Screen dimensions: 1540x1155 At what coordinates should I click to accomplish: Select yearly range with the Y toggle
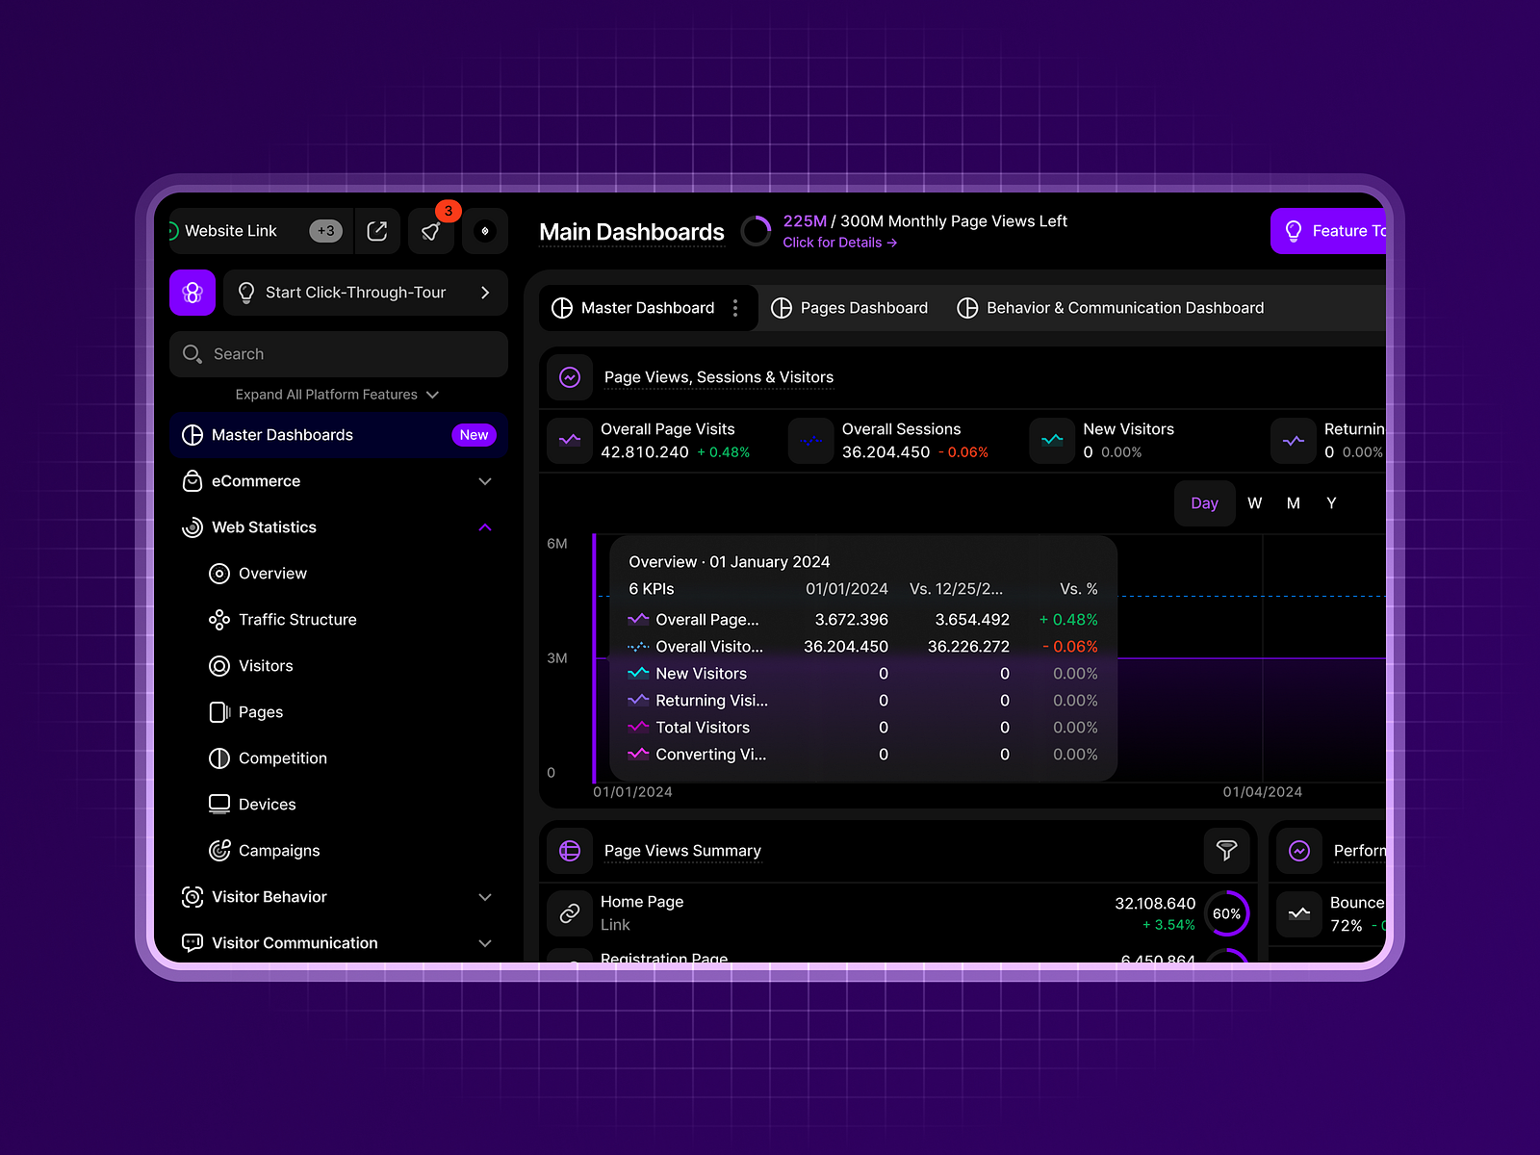pos(1331,502)
